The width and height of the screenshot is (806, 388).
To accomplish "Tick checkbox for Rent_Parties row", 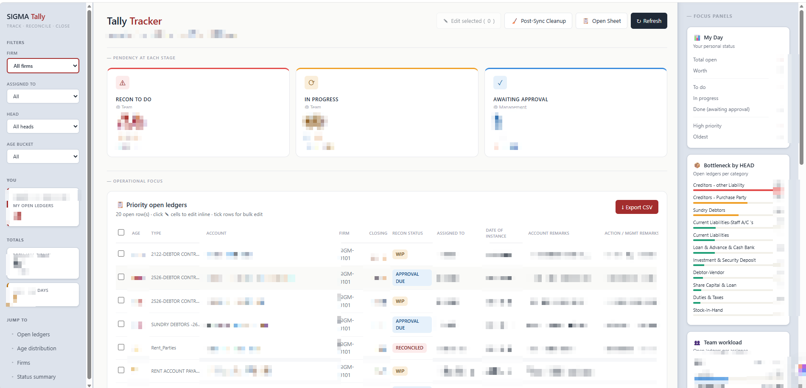I will point(121,347).
